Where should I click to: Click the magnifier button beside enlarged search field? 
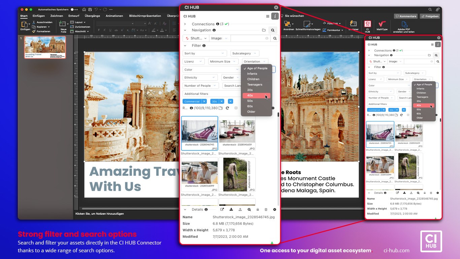[x=275, y=38]
